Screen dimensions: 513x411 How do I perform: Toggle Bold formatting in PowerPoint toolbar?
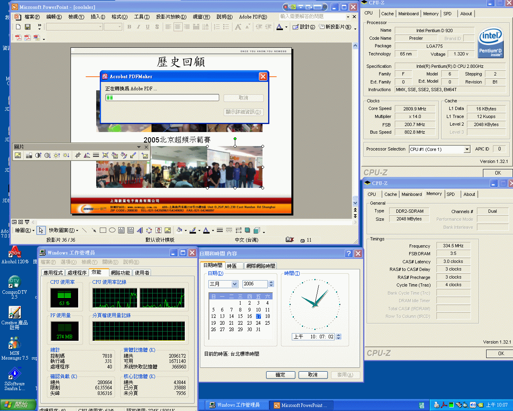pyautogui.click(x=129, y=27)
